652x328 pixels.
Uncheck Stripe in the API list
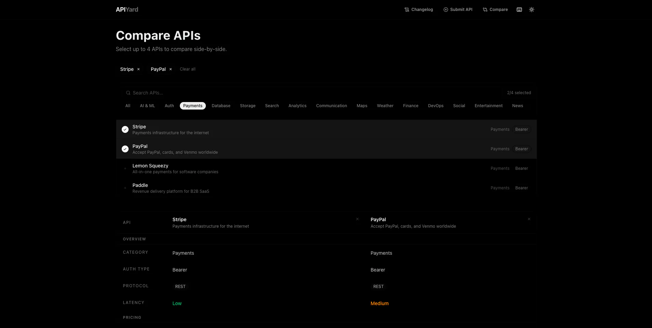pos(125,129)
